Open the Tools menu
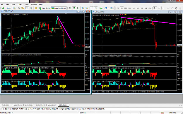This screenshot has width=183, height=114. [x=27, y=5]
